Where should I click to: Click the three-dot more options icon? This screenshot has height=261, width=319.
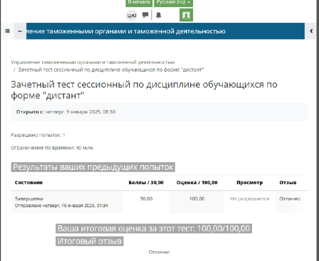pos(20,31)
